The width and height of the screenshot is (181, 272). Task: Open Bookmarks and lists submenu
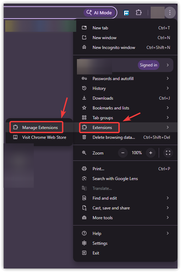pos(125,108)
